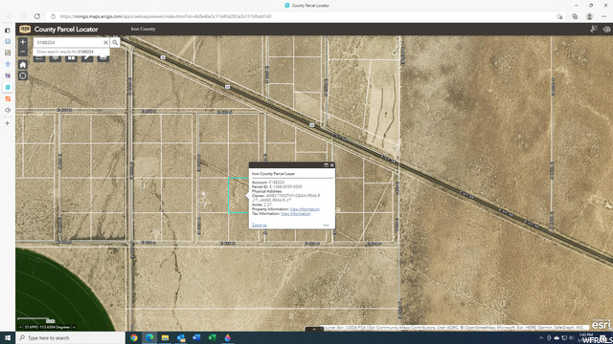Open the colorful droplet app on taskbar

pos(228,337)
